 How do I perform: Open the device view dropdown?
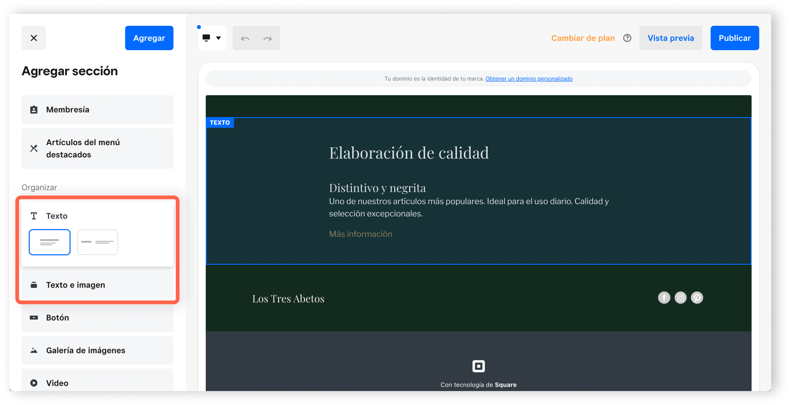tap(212, 38)
